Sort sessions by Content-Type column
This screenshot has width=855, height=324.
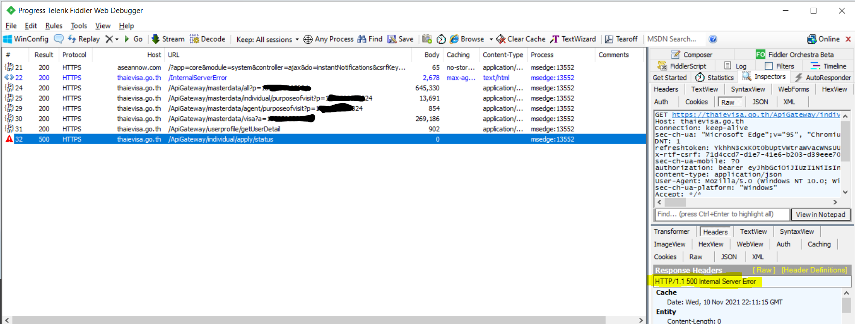tap(503, 55)
